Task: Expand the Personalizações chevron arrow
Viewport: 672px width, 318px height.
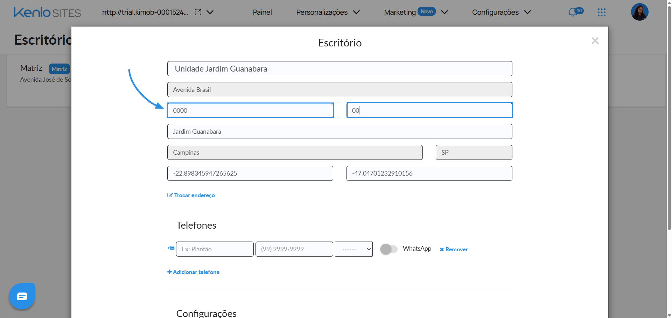Action: 356,12
